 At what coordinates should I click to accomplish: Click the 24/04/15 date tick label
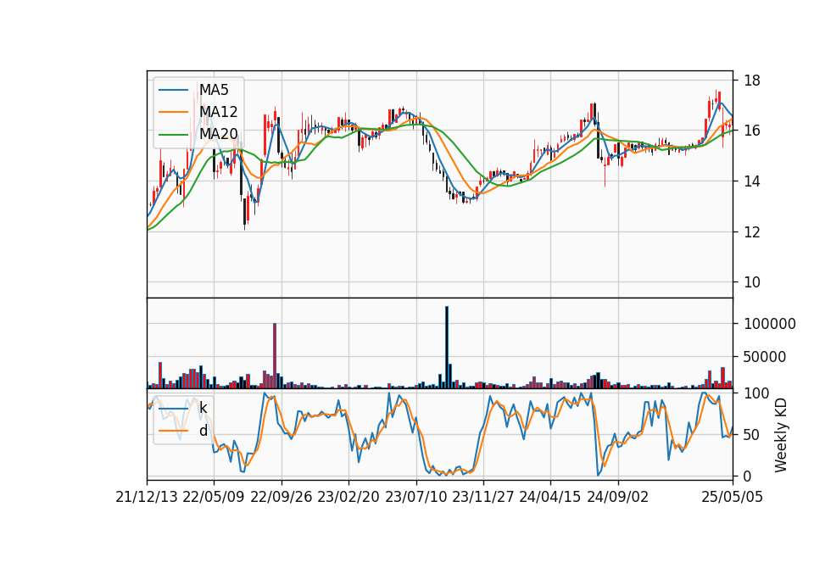pos(550,497)
